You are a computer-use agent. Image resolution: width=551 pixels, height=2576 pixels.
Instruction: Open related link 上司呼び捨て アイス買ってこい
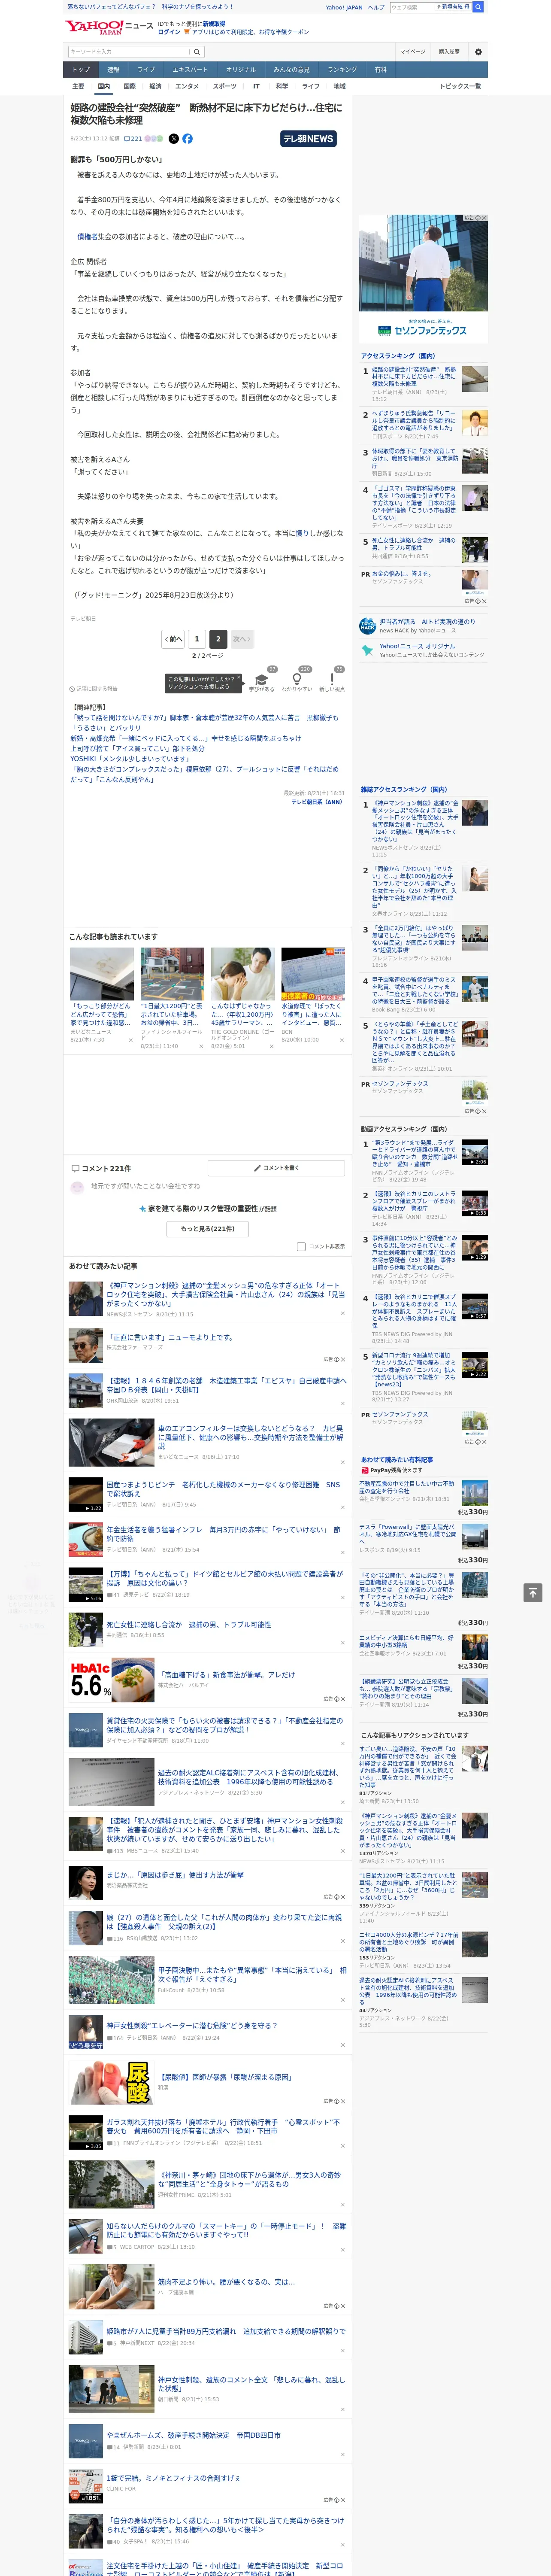137,748
